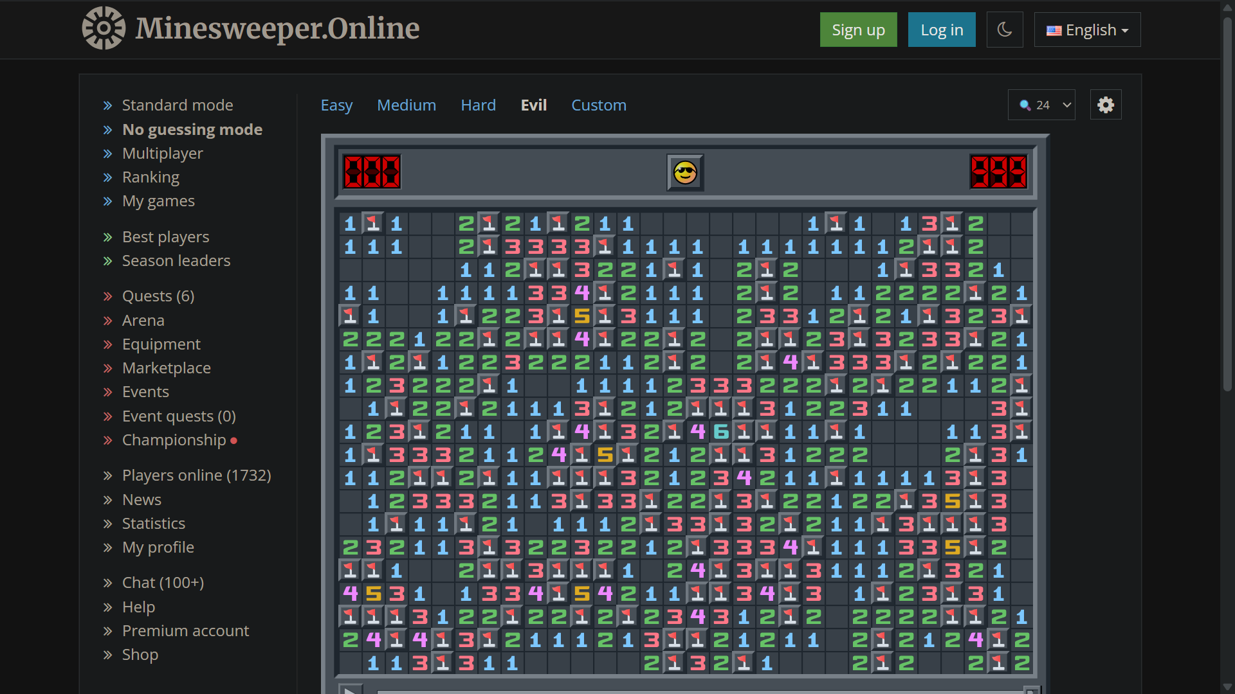1235x694 pixels.
Task: Open Standard mode from sidebar
Action: [178, 105]
